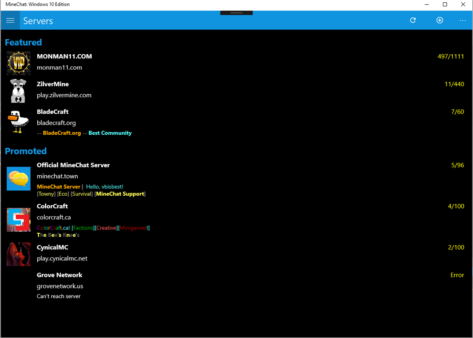This screenshot has height=338, width=473.
Task: Click the minechat.town address
Action: (57, 176)
